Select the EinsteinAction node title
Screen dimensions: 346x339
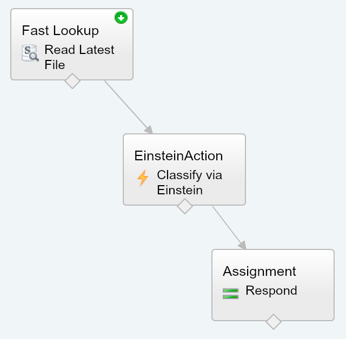pos(178,155)
